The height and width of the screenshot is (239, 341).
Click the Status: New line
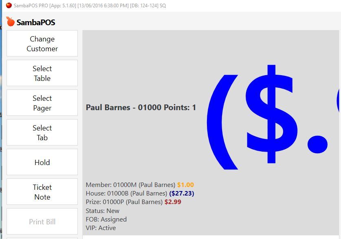[x=102, y=211]
